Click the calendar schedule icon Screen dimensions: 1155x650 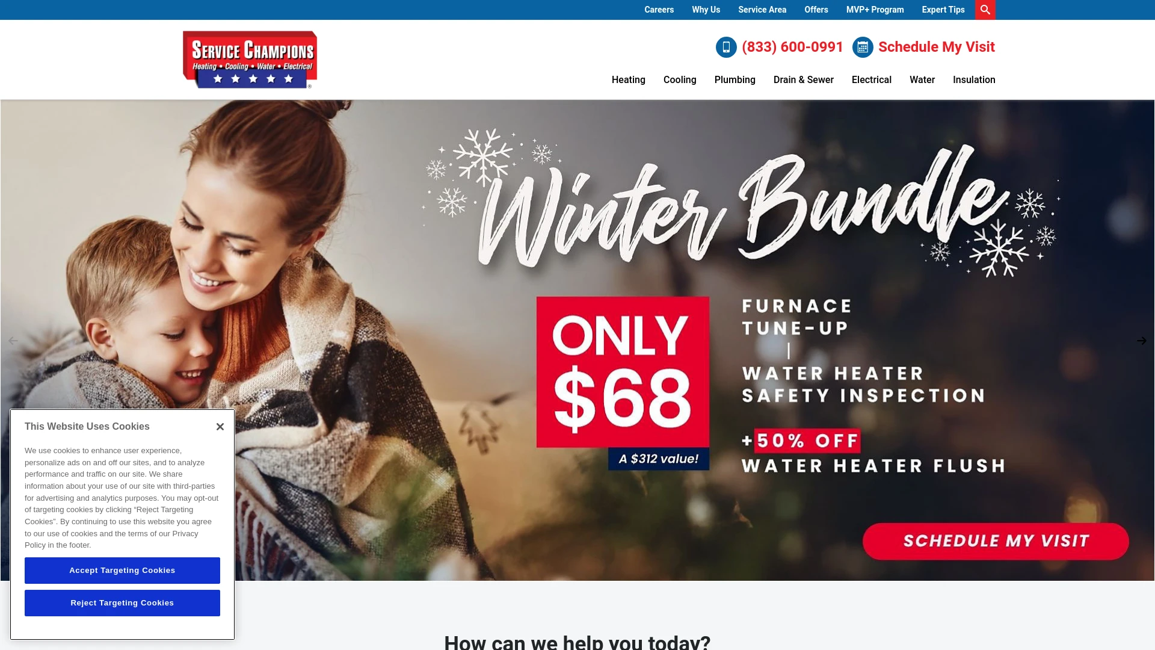coord(863,47)
